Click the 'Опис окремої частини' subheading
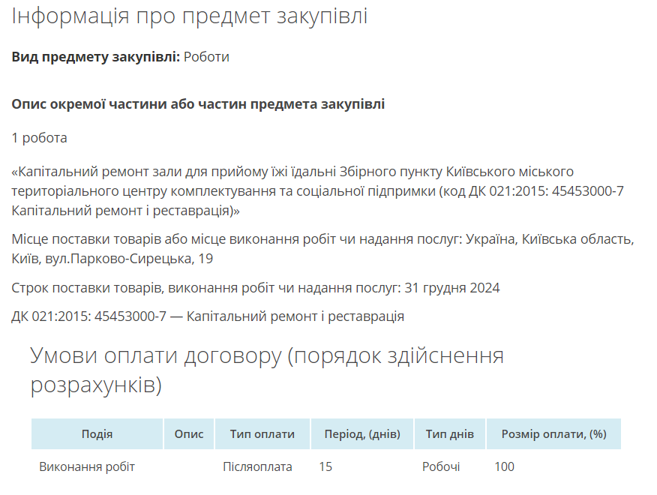This screenshot has width=657, height=495. (198, 104)
